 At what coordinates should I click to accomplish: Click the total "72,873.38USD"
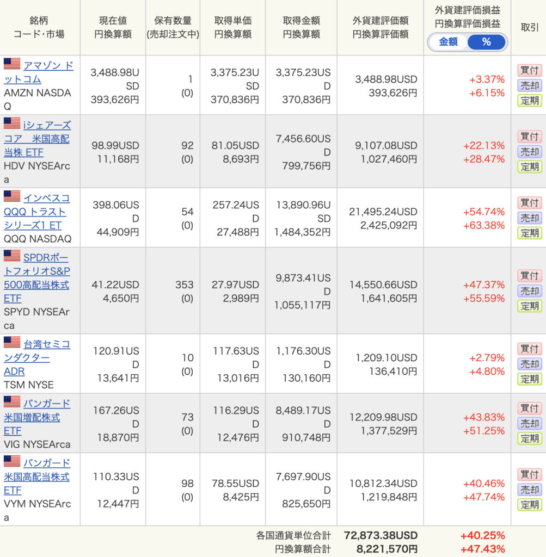[381, 535]
